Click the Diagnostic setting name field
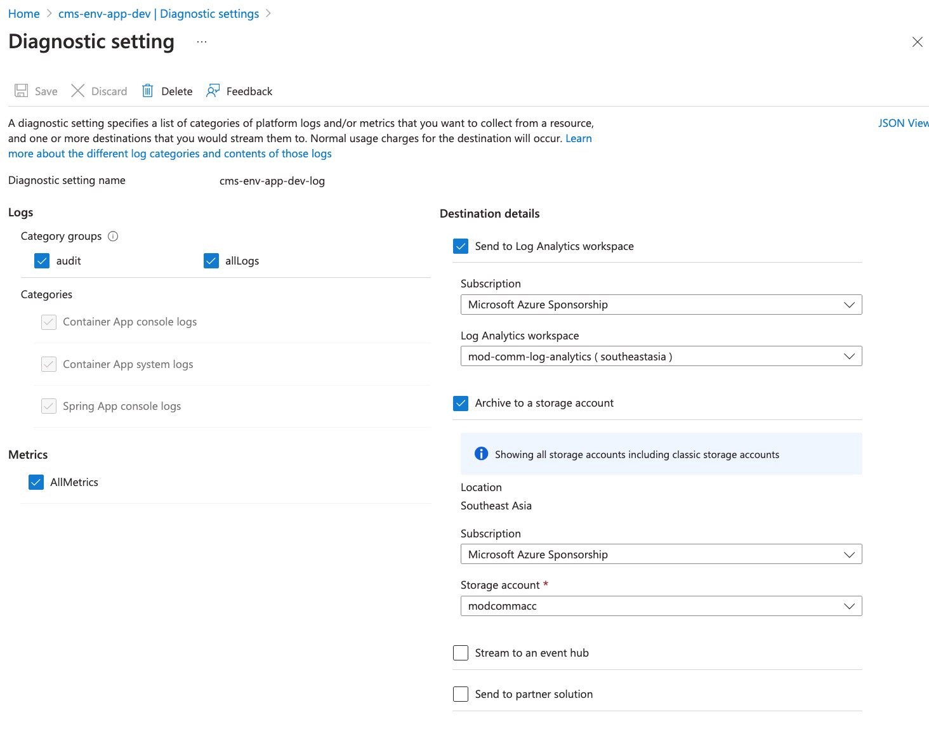 [272, 181]
